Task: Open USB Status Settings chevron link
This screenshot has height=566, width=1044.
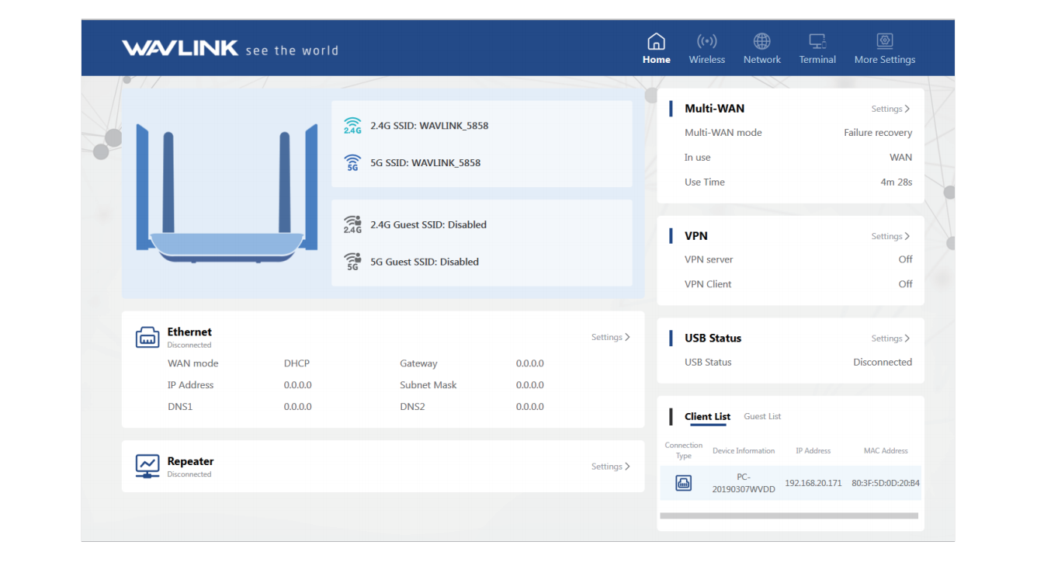Action: pyautogui.click(x=890, y=339)
